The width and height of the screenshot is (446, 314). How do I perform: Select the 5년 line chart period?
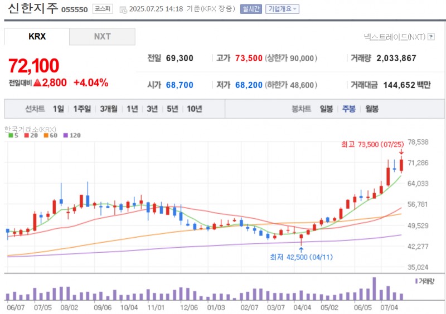click(172, 109)
